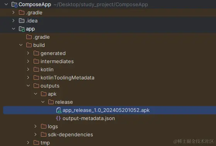The width and height of the screenshot is (216, 146).
Task: Expand the logs folder arrow
Action: point(36,126)
